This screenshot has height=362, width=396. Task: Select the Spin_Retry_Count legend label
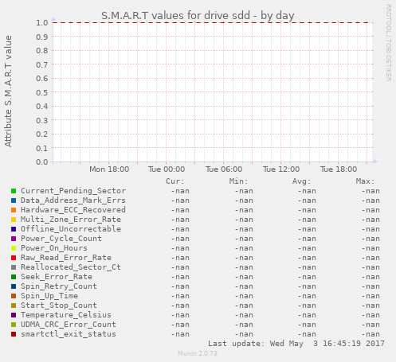click(x=59, y=286)
